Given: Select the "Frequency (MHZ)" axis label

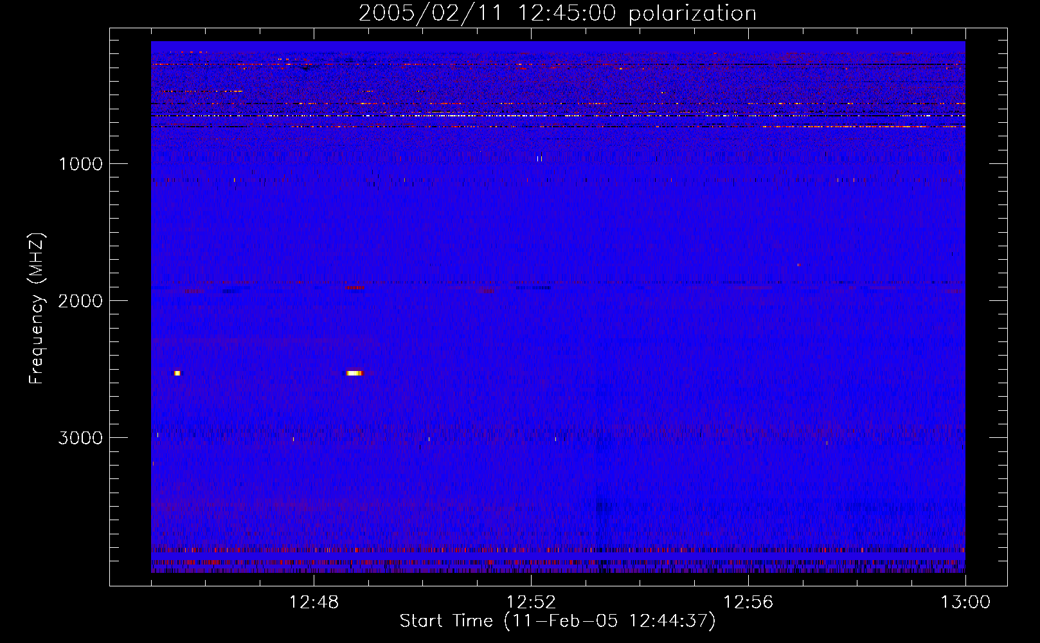Looking at the screenshot, I should click(37, 308).
